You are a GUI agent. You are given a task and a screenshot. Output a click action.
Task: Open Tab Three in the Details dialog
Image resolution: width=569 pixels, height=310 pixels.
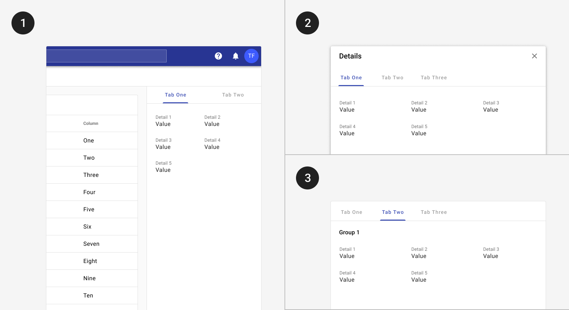click(x=434, y=77)
